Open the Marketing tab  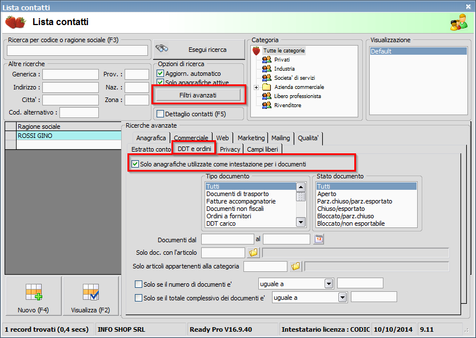pyautogui.click(x=251, y=138)
